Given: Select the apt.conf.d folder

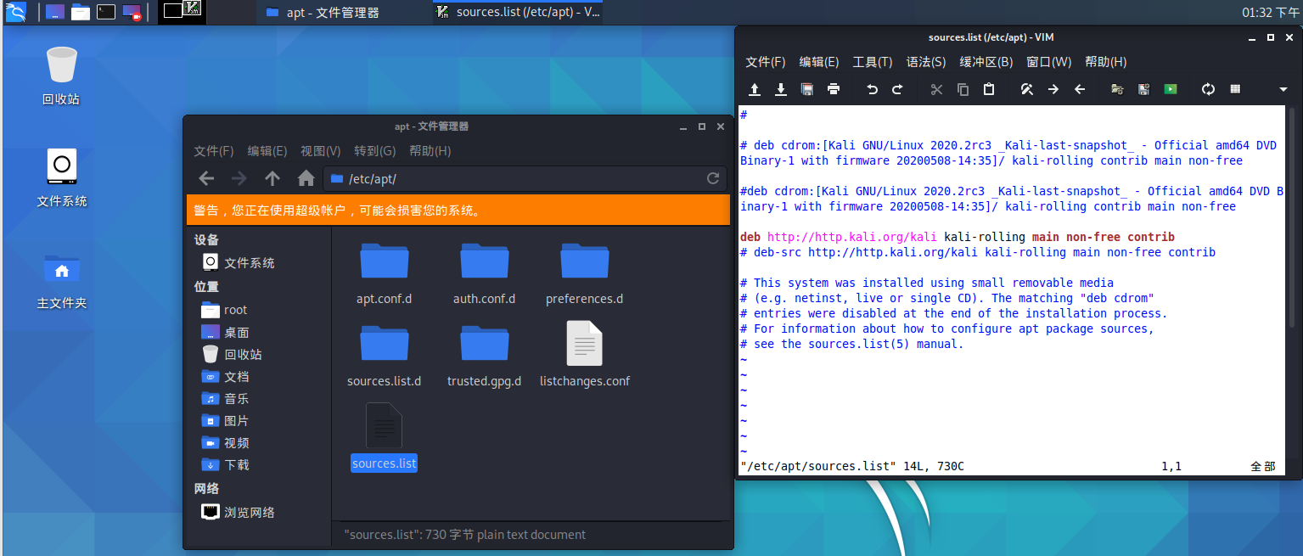Looking at the screenshot, I should (x=384, y=273).
